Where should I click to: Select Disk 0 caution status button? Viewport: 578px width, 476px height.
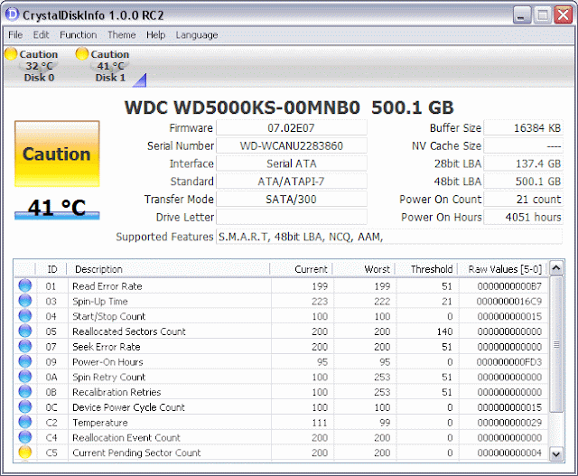33,66
